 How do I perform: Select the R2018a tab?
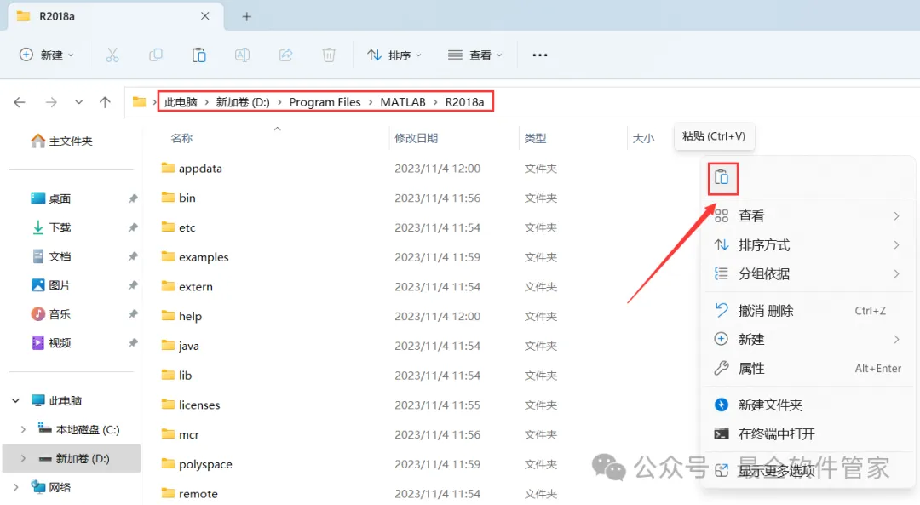[x=116, y=16]
